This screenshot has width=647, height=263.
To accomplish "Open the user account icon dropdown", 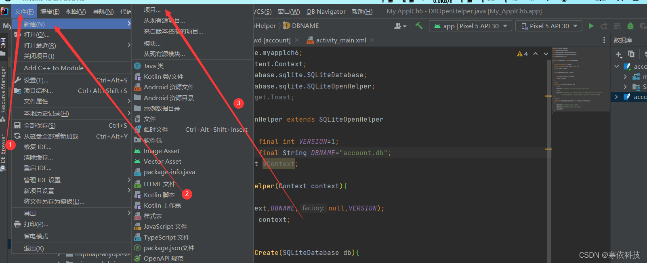I will [x=400, y=26].
